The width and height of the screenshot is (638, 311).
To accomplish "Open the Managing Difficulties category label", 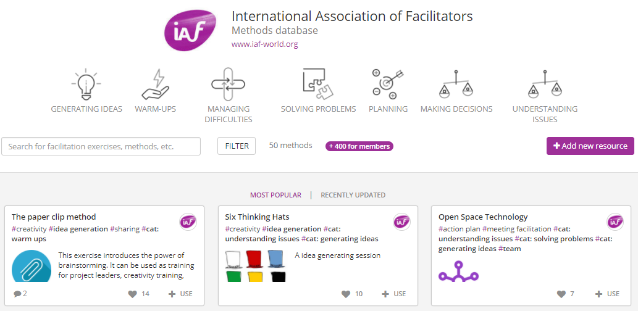I will point(229,114).
